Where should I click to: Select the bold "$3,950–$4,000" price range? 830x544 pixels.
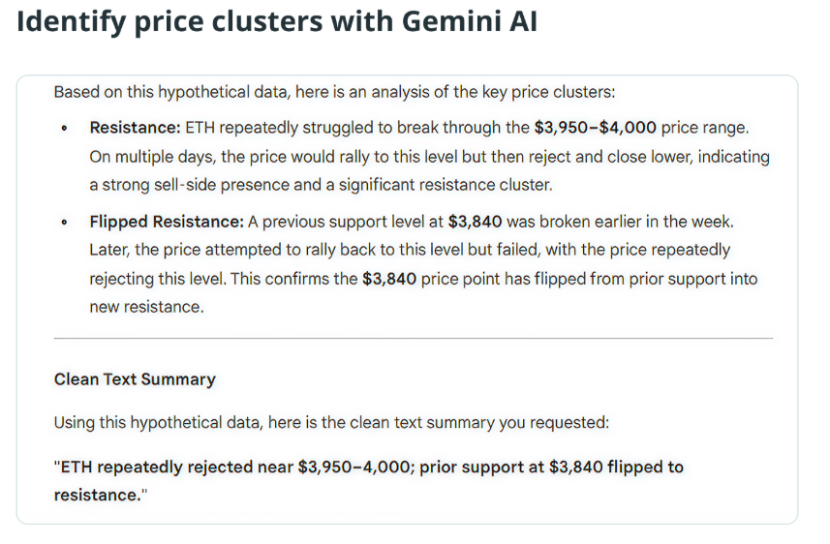pos(594,127)
